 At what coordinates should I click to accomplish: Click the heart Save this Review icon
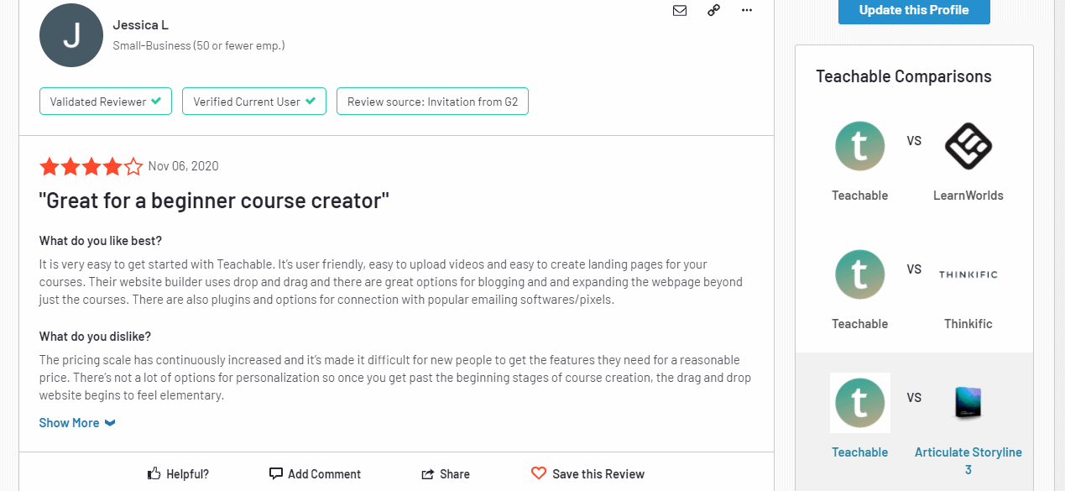click(539, 474)
